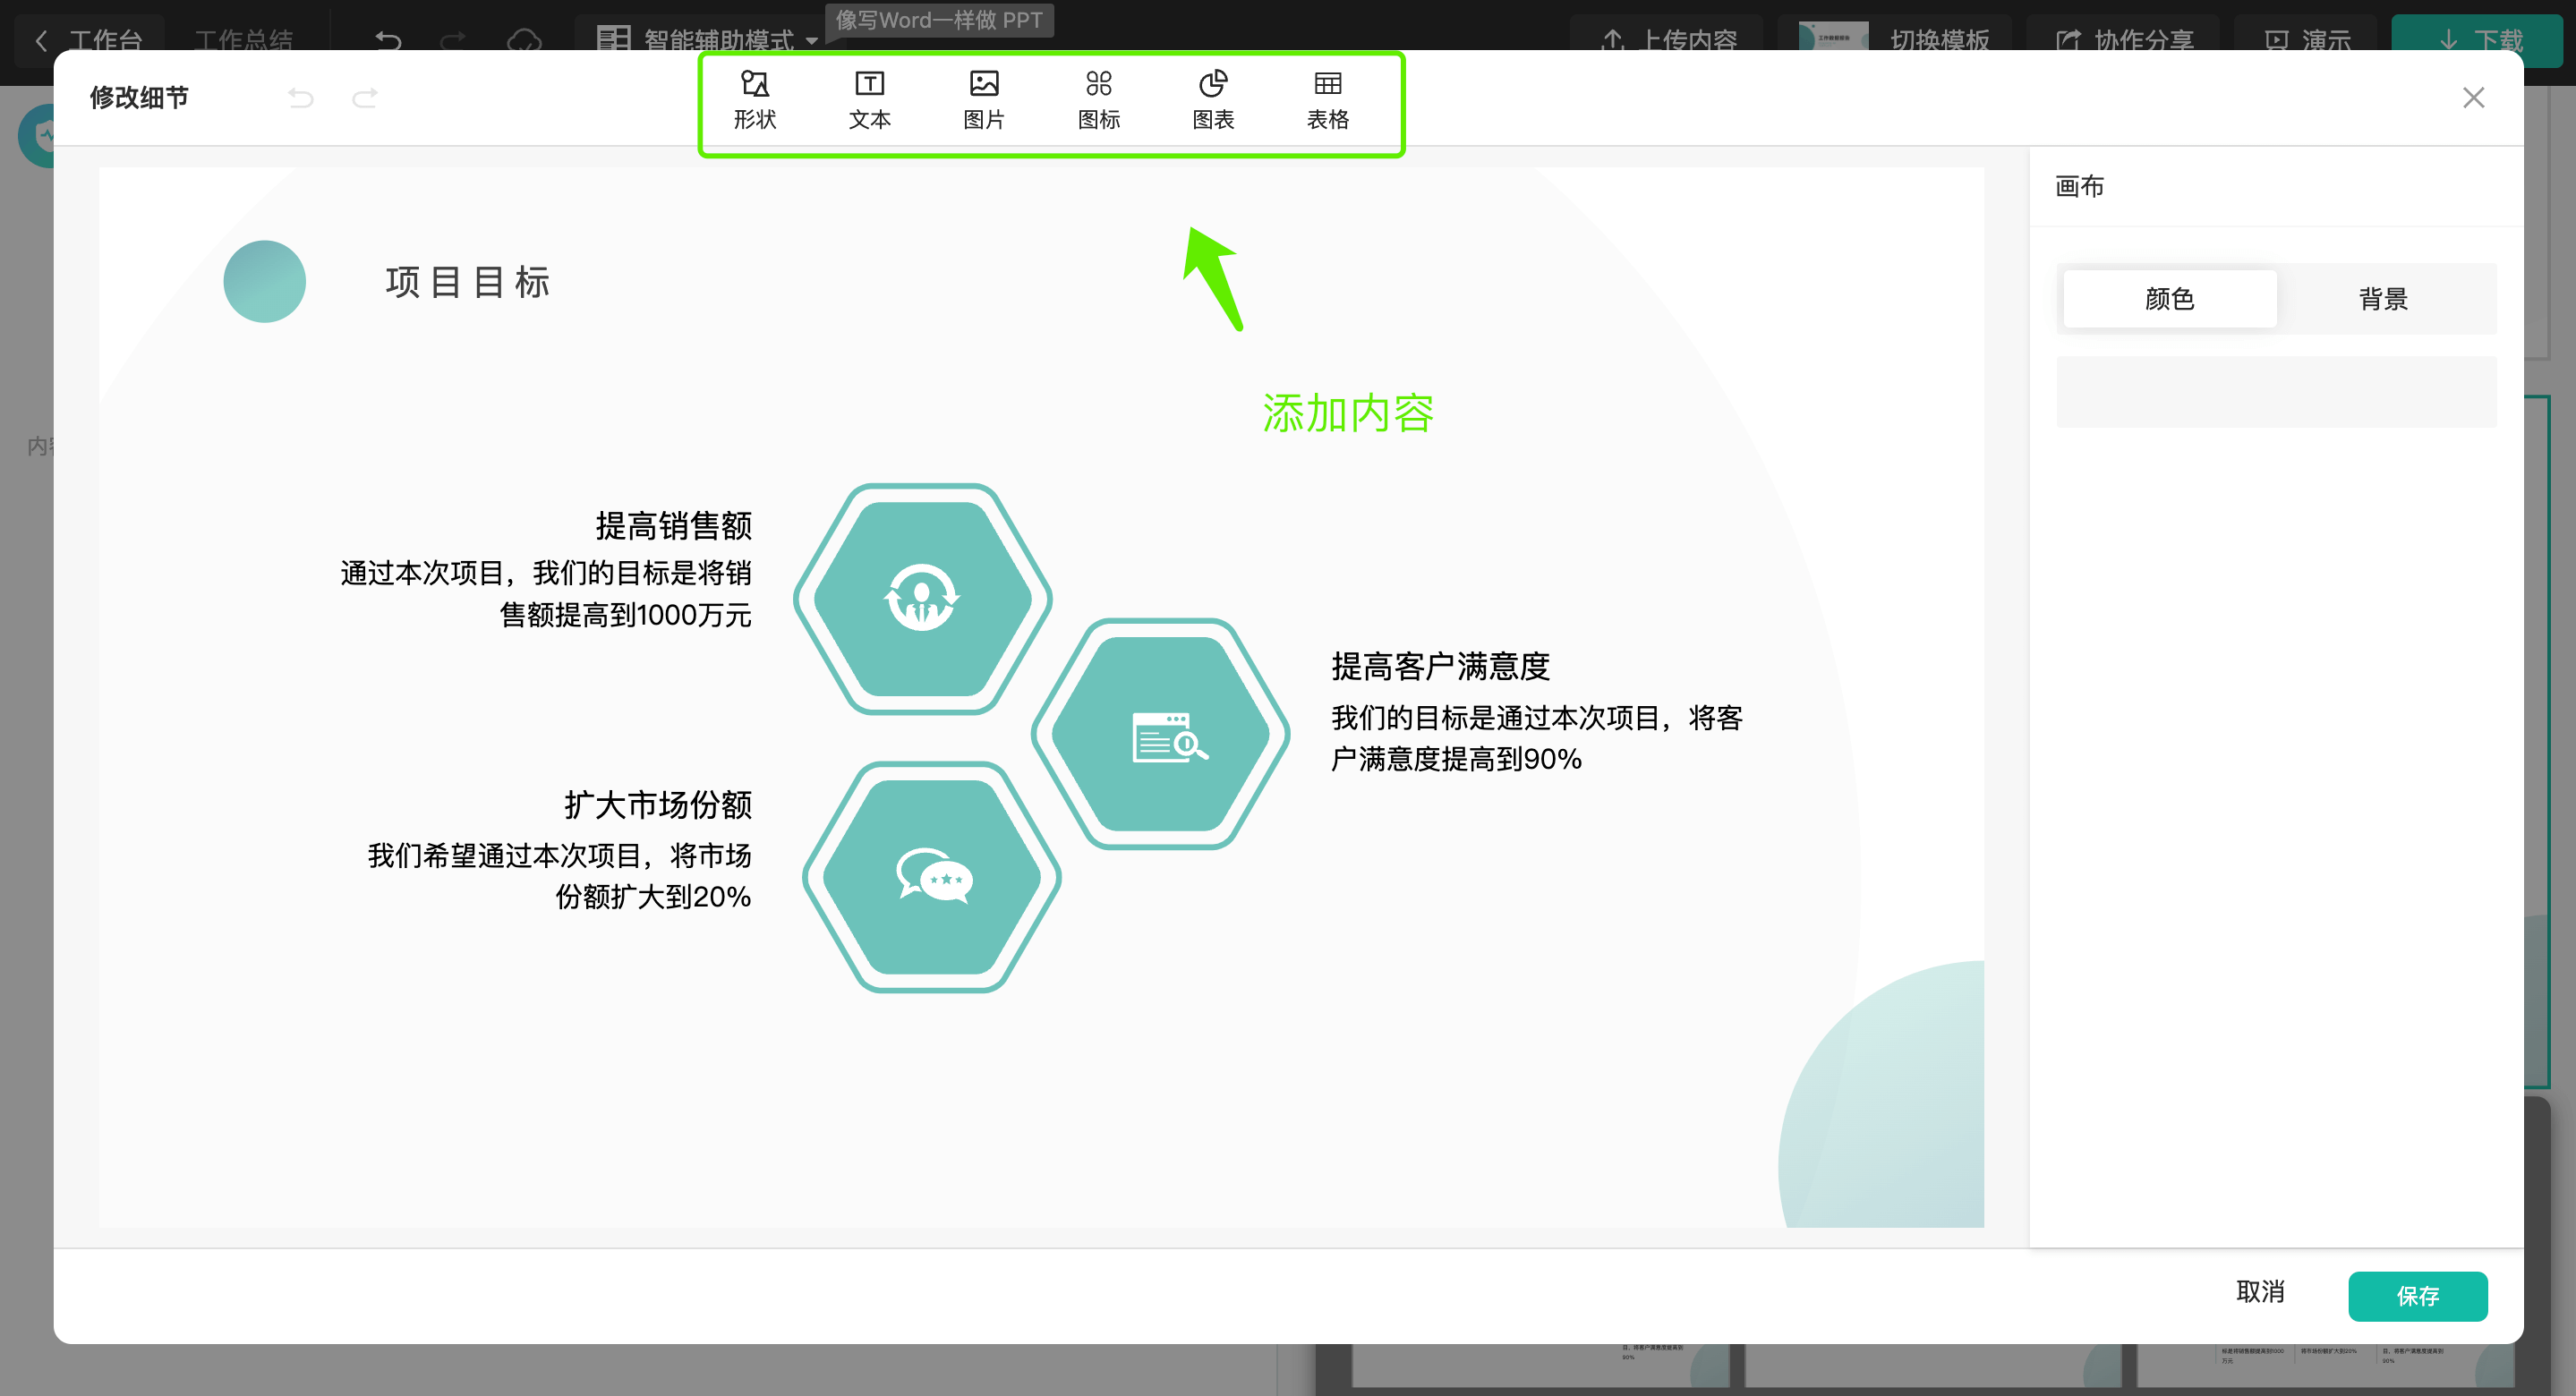Switch to the 背景 tab
The height and width of the screenshot is (1396, 2576).
pyautogui.click(x=2383, y=298)
